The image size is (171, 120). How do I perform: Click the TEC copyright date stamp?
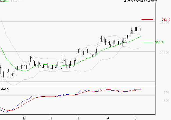click(x=140, y=1)
